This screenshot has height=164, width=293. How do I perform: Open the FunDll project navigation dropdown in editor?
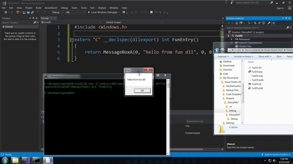point(71,22)
